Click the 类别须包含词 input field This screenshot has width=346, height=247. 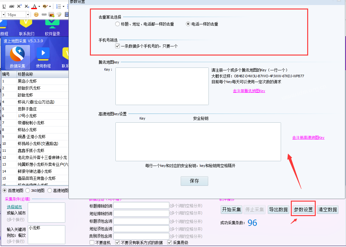141,236
